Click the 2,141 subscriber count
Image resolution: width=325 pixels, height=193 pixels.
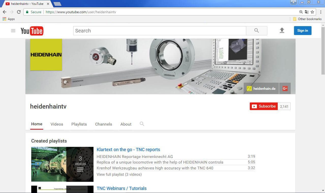click(284, 107)
